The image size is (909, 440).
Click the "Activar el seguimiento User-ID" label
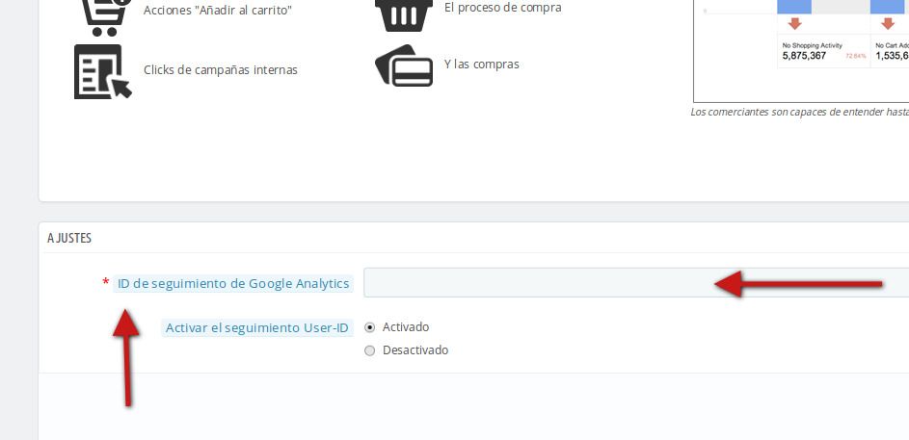pos(257,328)
